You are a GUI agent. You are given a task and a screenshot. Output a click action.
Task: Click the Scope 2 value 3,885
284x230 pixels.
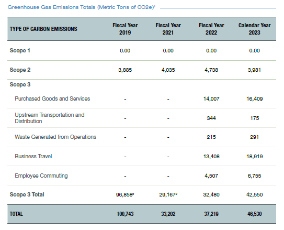125,70
